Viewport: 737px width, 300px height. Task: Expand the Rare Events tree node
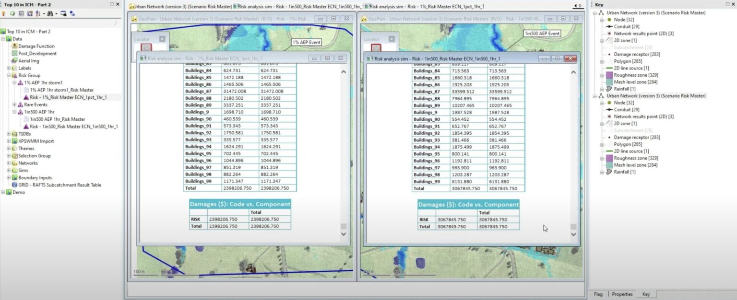[x=15, y=104]
